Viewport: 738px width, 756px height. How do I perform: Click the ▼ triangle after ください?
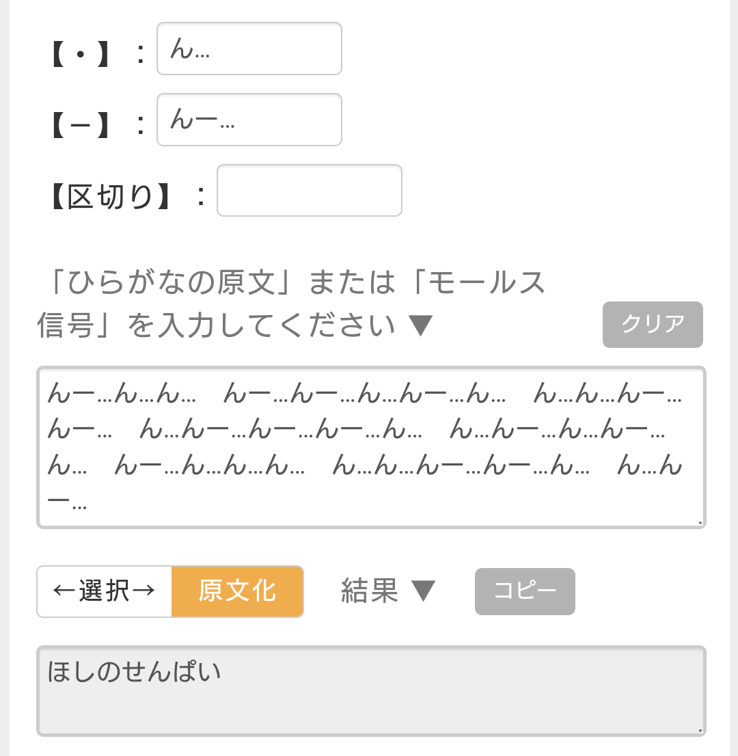point(420,326)
